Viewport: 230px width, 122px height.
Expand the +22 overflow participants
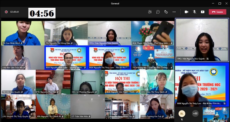(195, 113)
